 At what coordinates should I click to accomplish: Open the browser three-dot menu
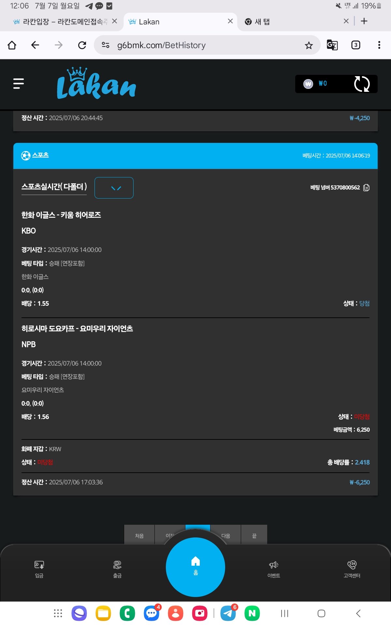click(379, 45)
